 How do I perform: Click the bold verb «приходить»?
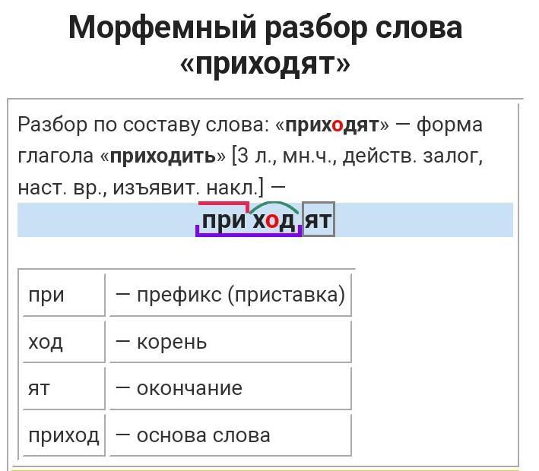click(163, 156)
